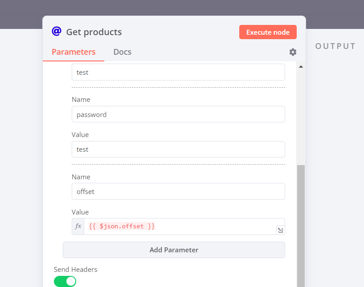Select the {{ $json.offset }} expression field
This screenshot has width=364, height=287.
pyautogui.click(x=178, y=226)
